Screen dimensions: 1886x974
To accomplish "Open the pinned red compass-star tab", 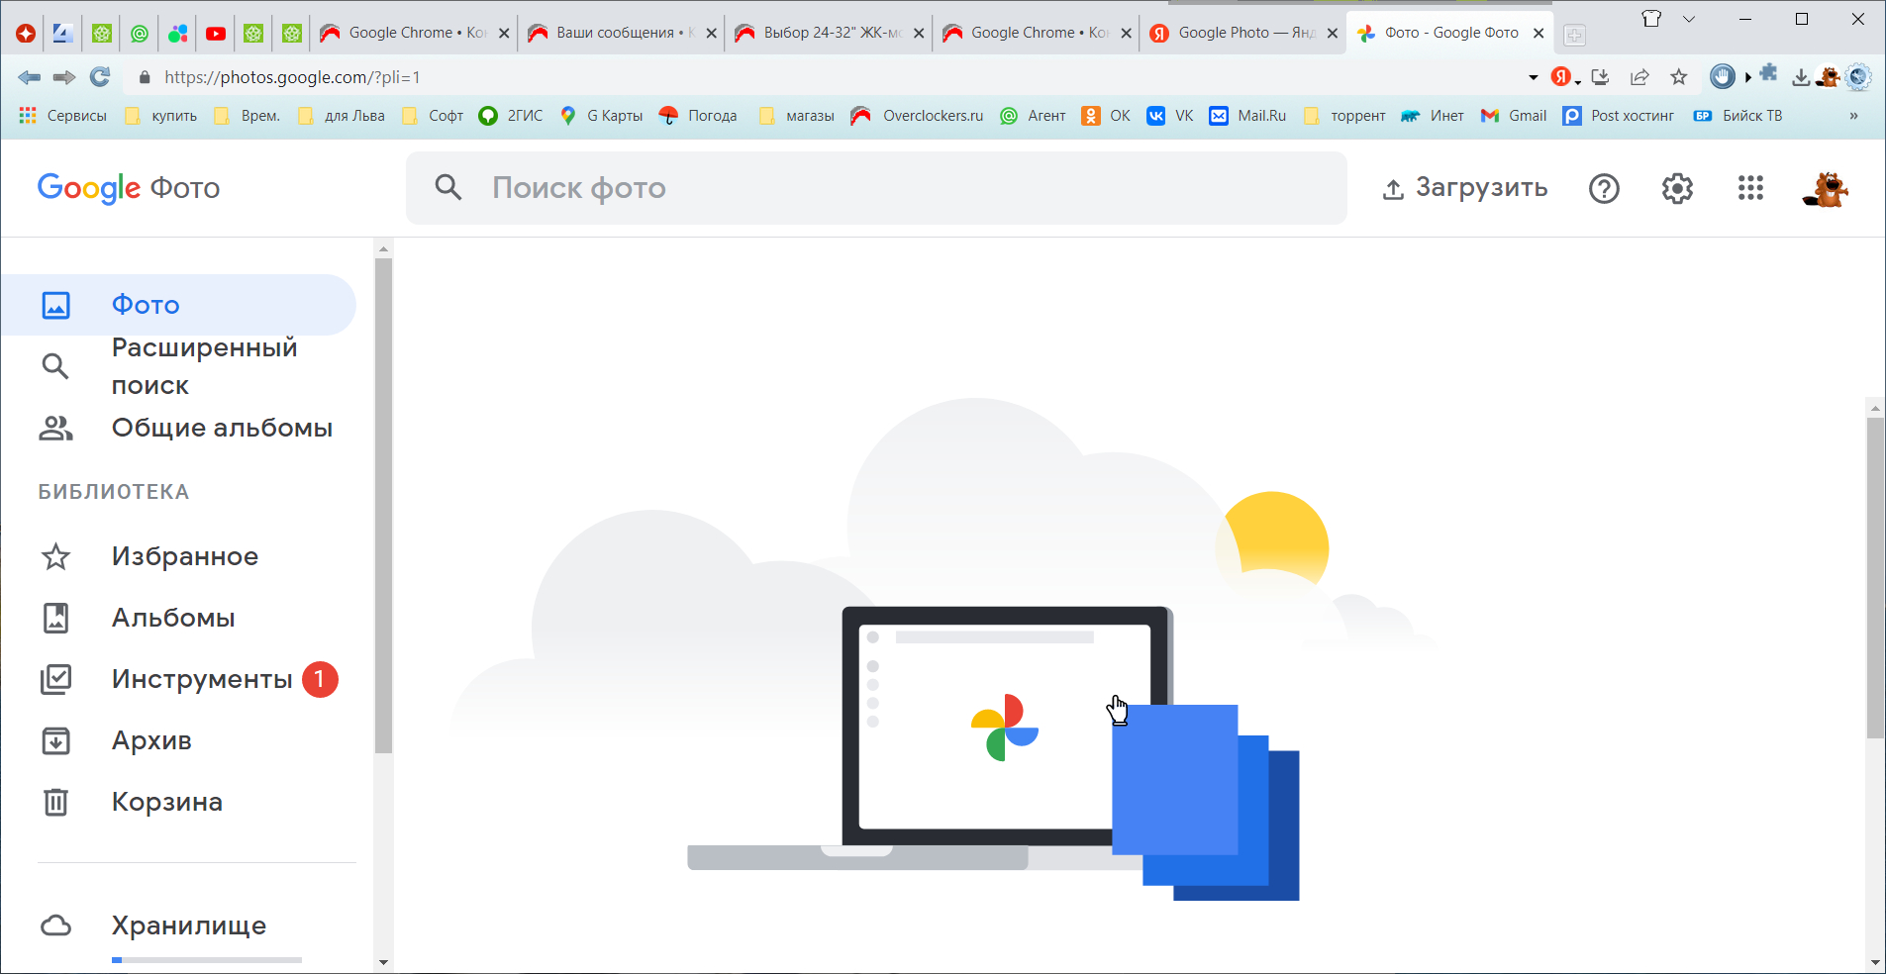I will [x=26, y=34].
